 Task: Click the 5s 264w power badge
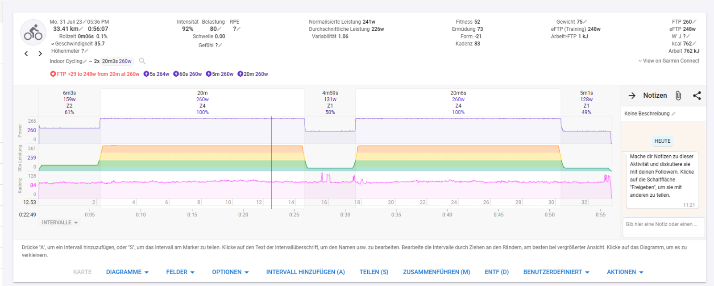156,74
